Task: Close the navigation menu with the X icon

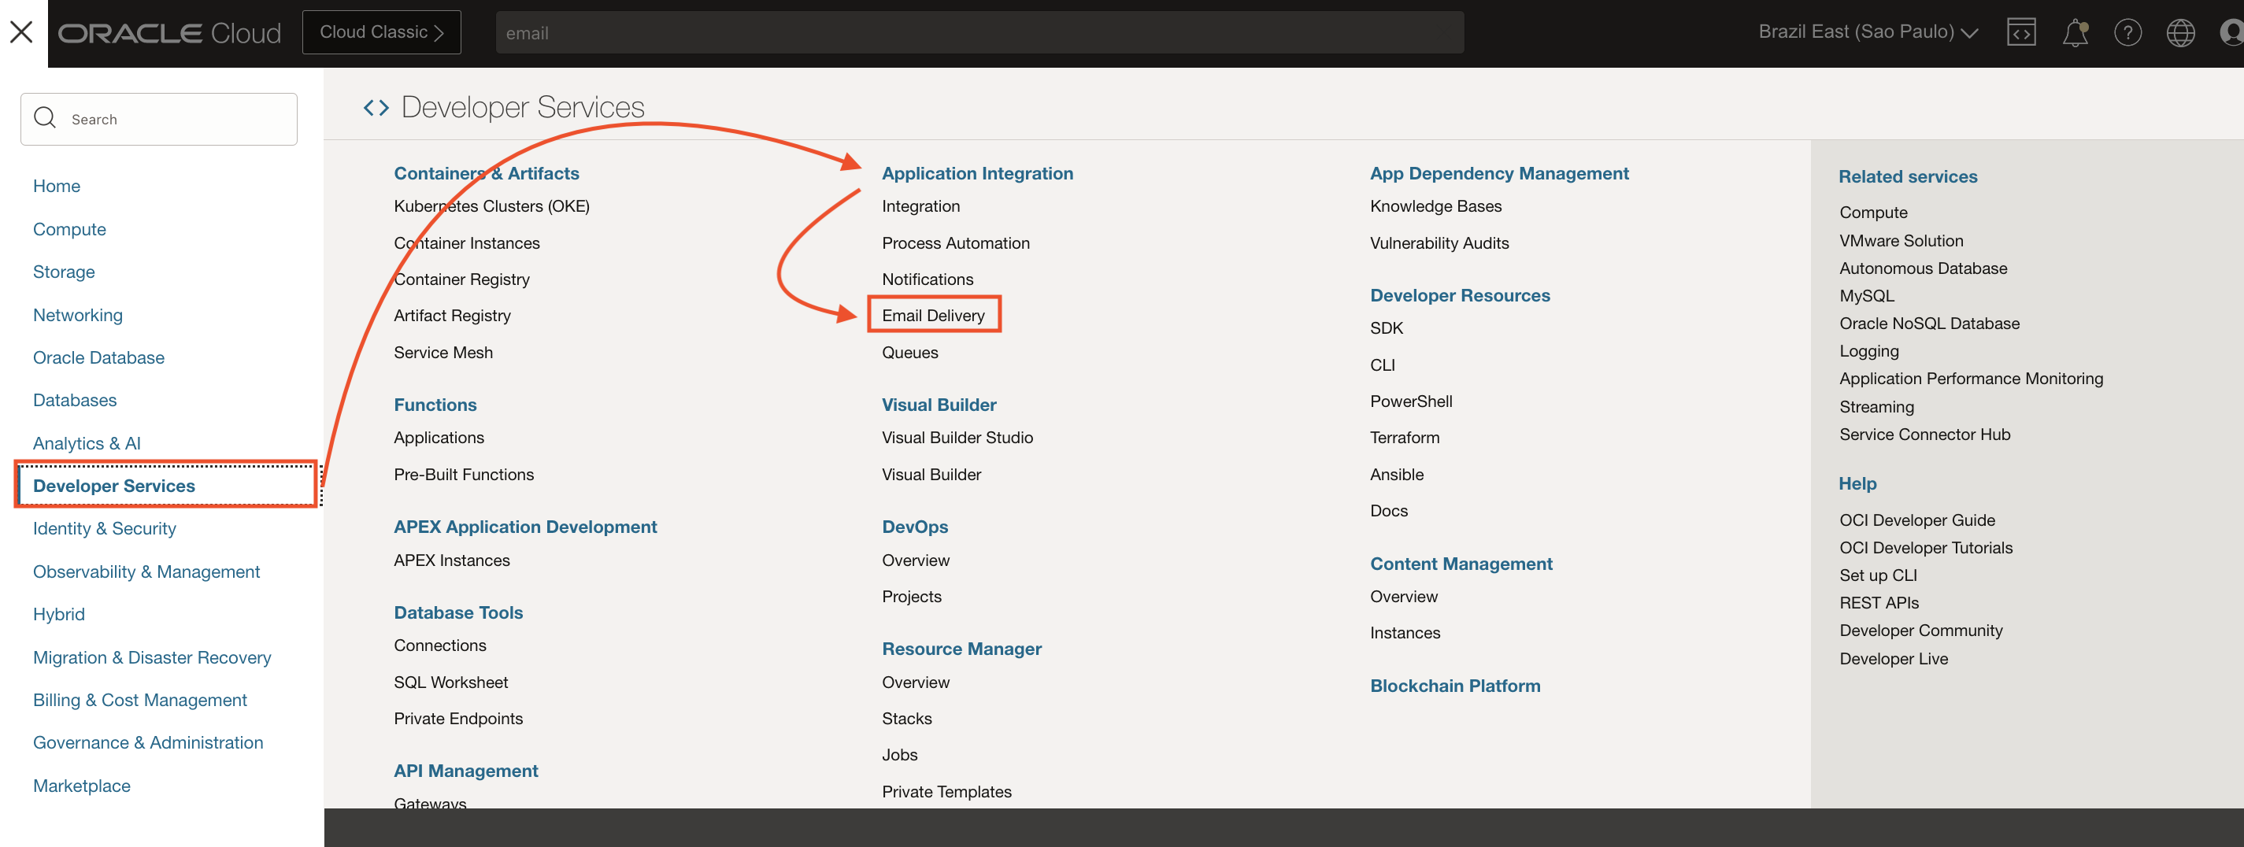Action: point(21,32)
